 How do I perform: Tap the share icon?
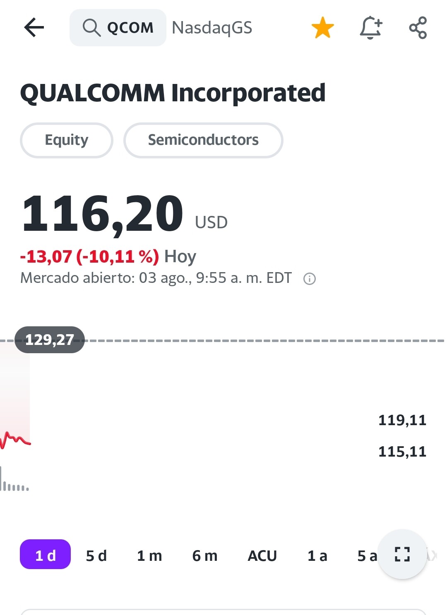pos(418,28)
